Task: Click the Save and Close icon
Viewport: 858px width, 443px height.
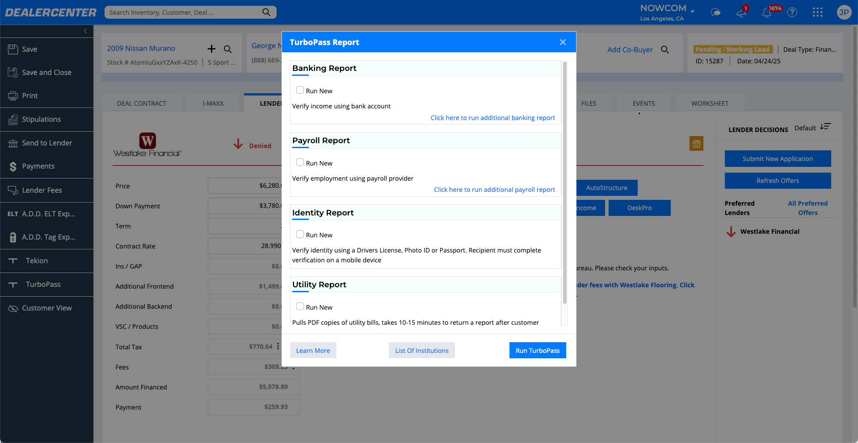Action: tap(13, 72)
